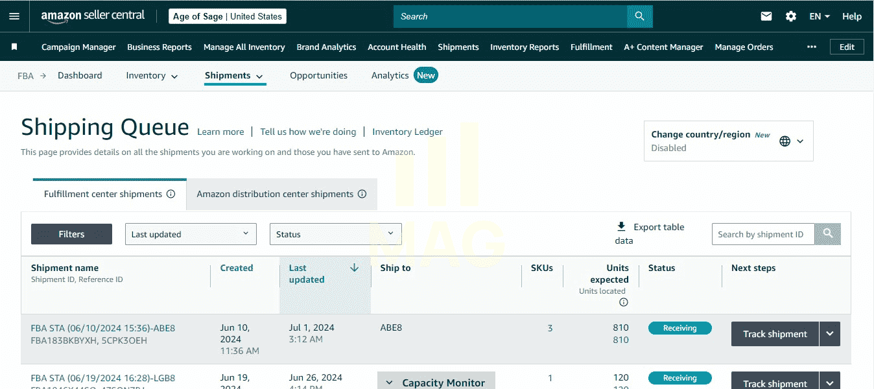Click the Units located info icon
This screenshot has width=874, height=389.
624,302
